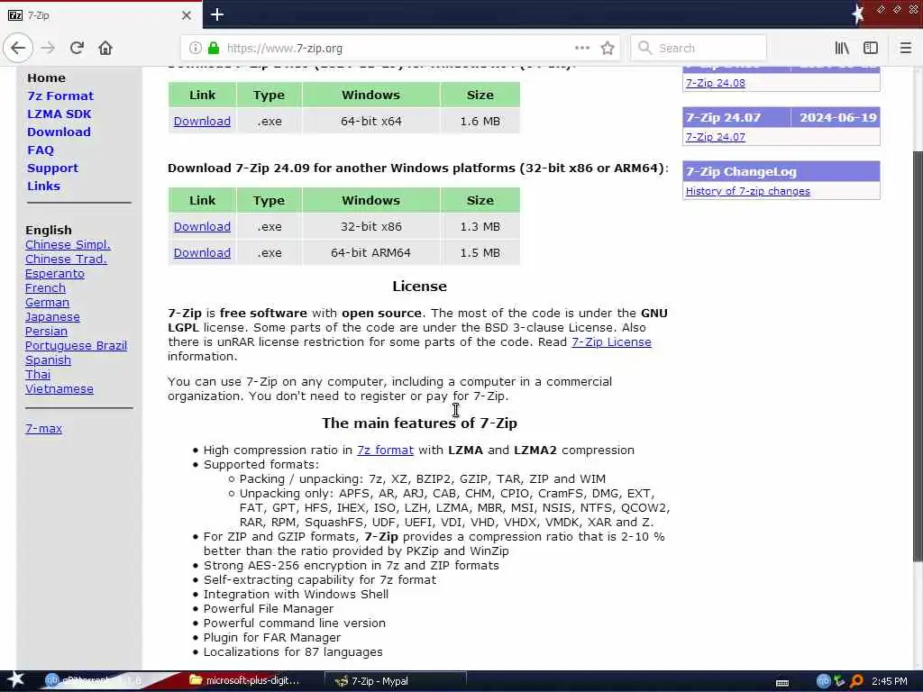923x692 pixels.
Task: Open the Links navigation link
Action: point(43,186)
